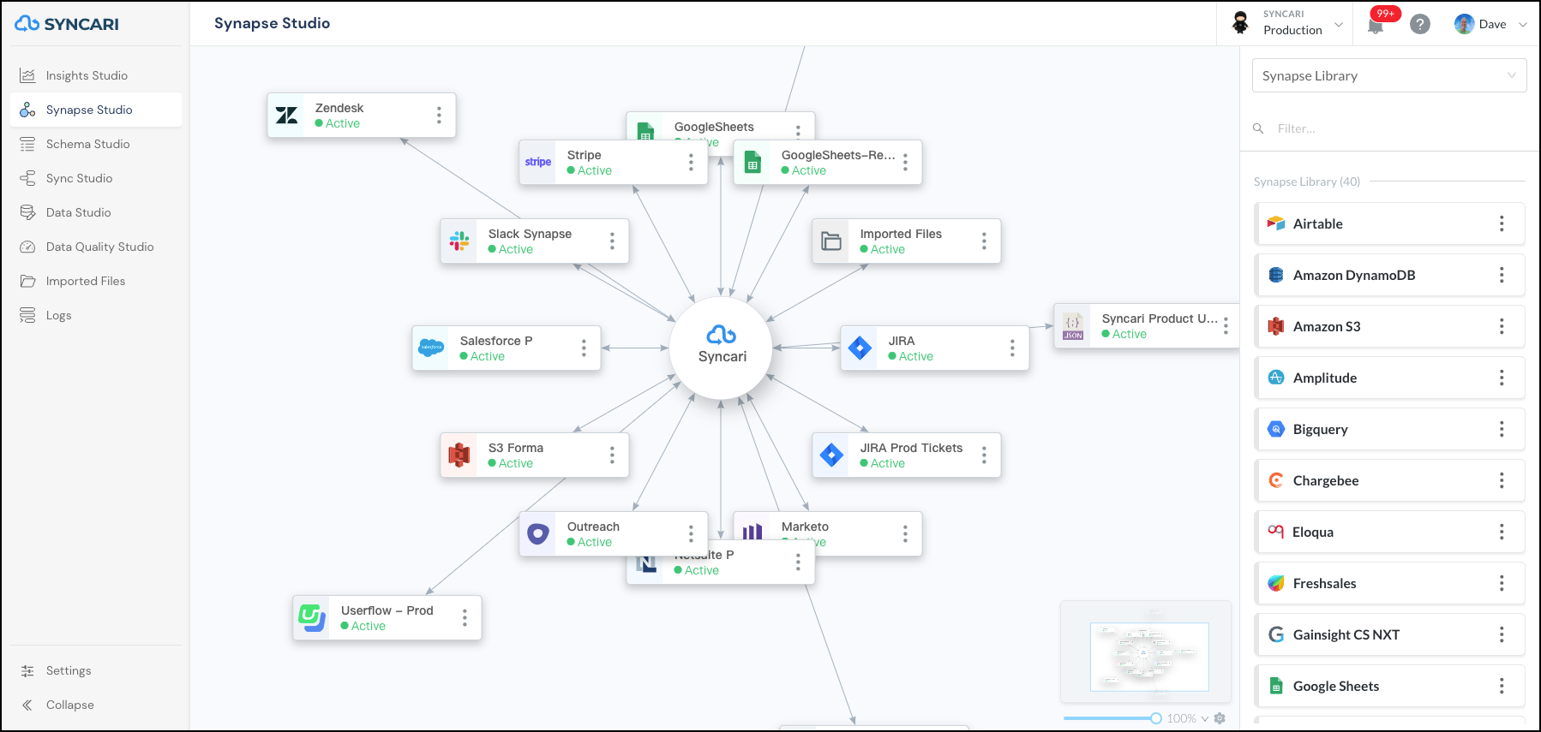Click the Stripe synapse icon
The image size is (1541, 732).
[x=538, y=163]
